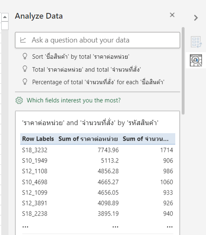Open Which fields interest you the most?
Image resolution: width=206 pixels, height=235 pixels.
pos(74,100)
